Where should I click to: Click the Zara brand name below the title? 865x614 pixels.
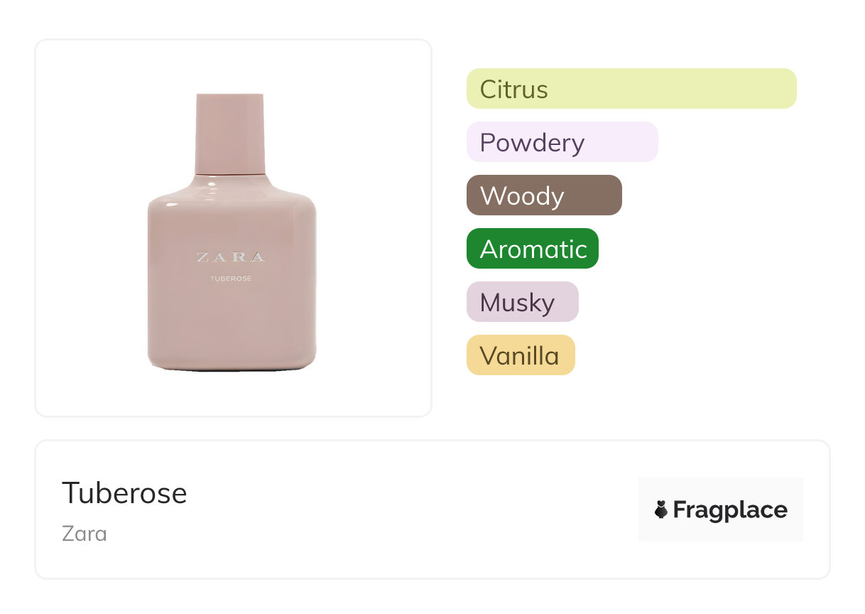(85, 533)
